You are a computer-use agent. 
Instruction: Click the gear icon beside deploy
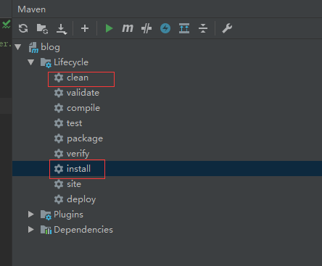tap(59, 199)
